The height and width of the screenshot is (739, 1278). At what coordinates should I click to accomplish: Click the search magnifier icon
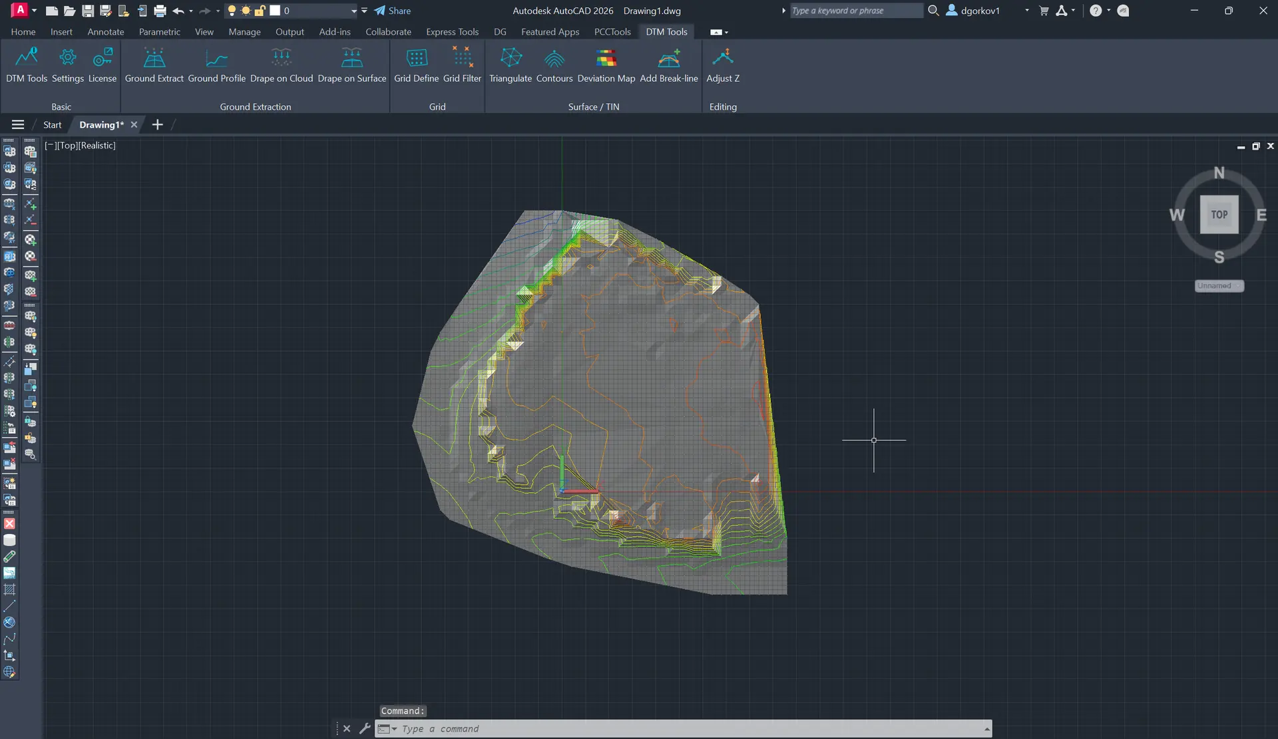tap(933, 11)
